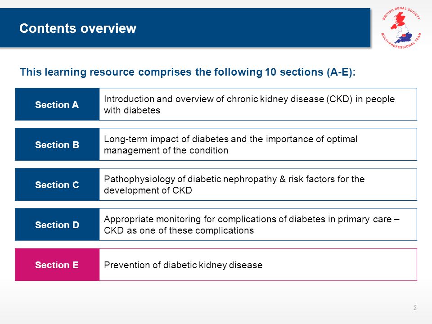Open the introduction and overview of CKD description
This screenshot has width=432, height=324.
click(x=249, y=104)
